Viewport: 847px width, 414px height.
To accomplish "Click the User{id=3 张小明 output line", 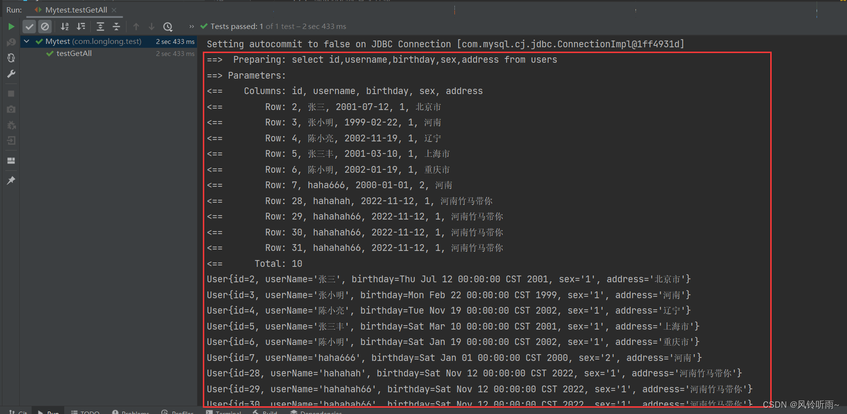I will pyautogui.click(x=449, y=295).
